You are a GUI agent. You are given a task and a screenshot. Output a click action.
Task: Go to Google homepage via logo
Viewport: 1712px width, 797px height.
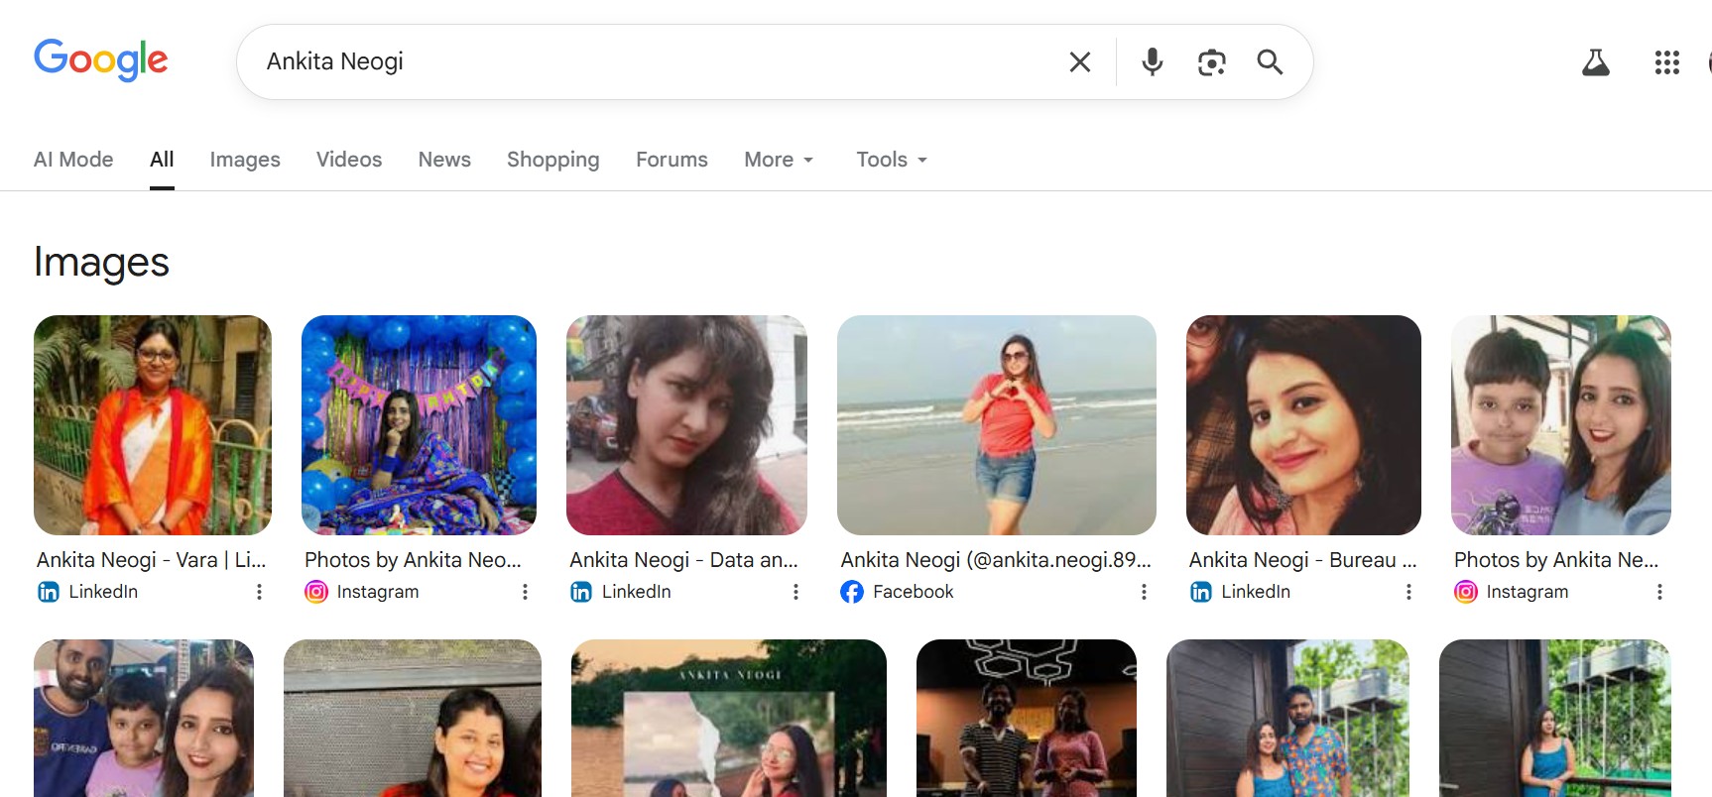[100, 59]
